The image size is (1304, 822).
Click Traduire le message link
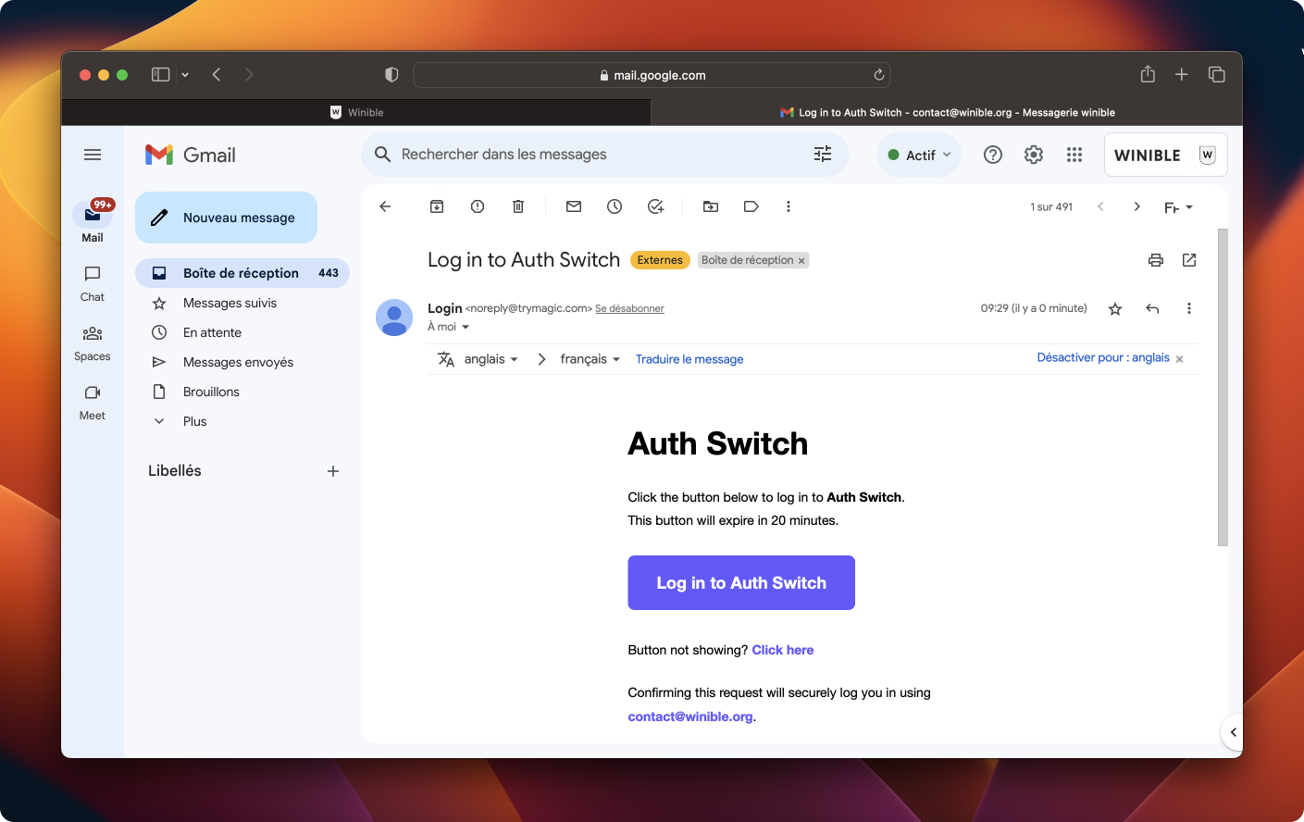click(x=689, y=359)
